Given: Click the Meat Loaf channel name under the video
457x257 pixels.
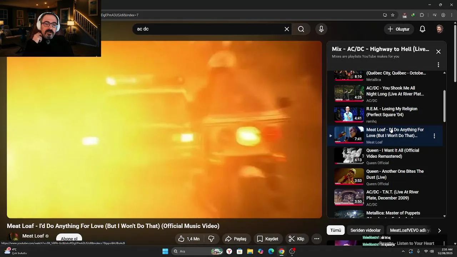Looking at the screenshot, I should point(33,236).
